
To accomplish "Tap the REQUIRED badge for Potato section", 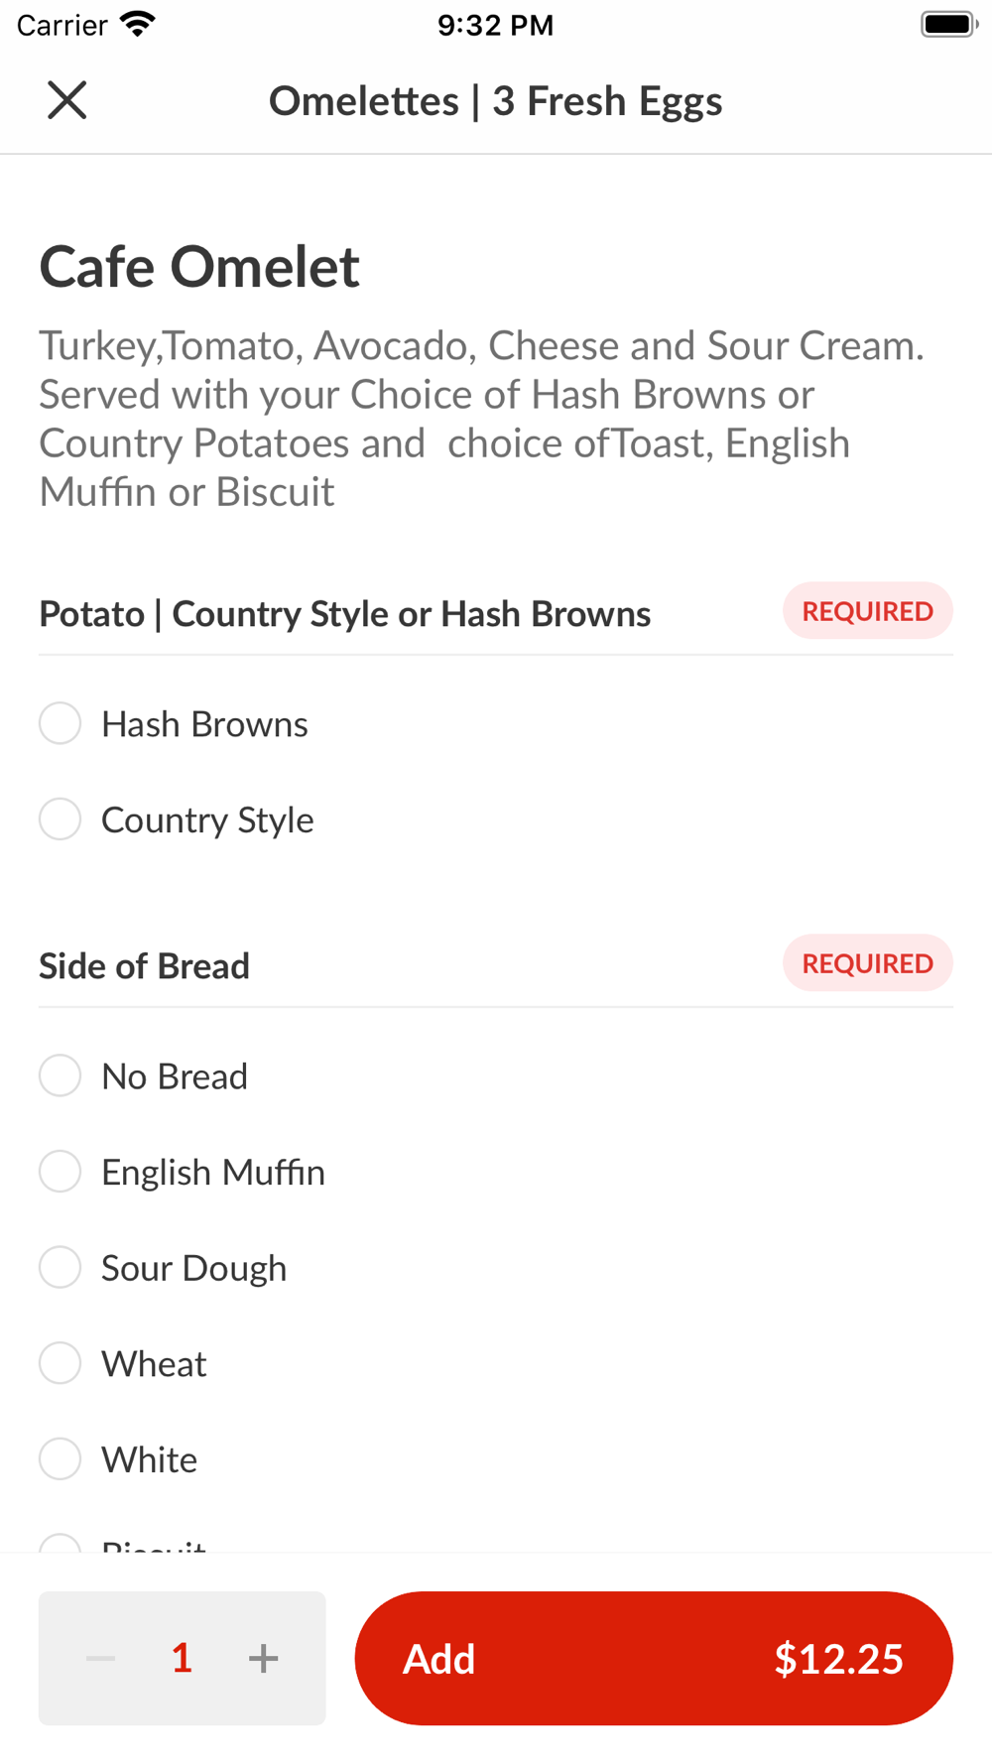I will pyautogui.click(x=867, y=611).
